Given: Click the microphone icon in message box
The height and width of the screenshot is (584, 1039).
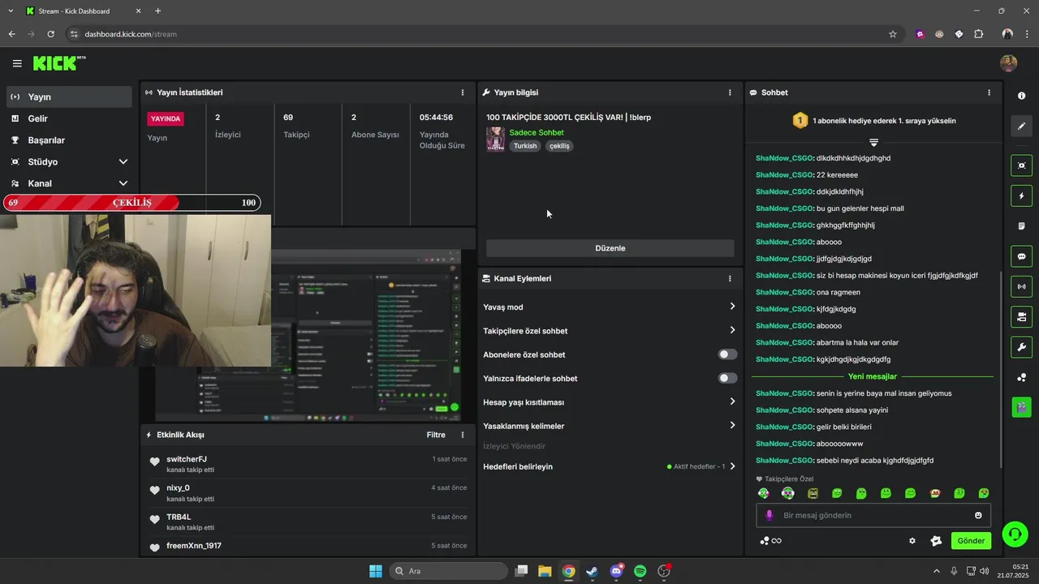Looking at the screenshot, I should pyautogui.click(x=769, y=515).
